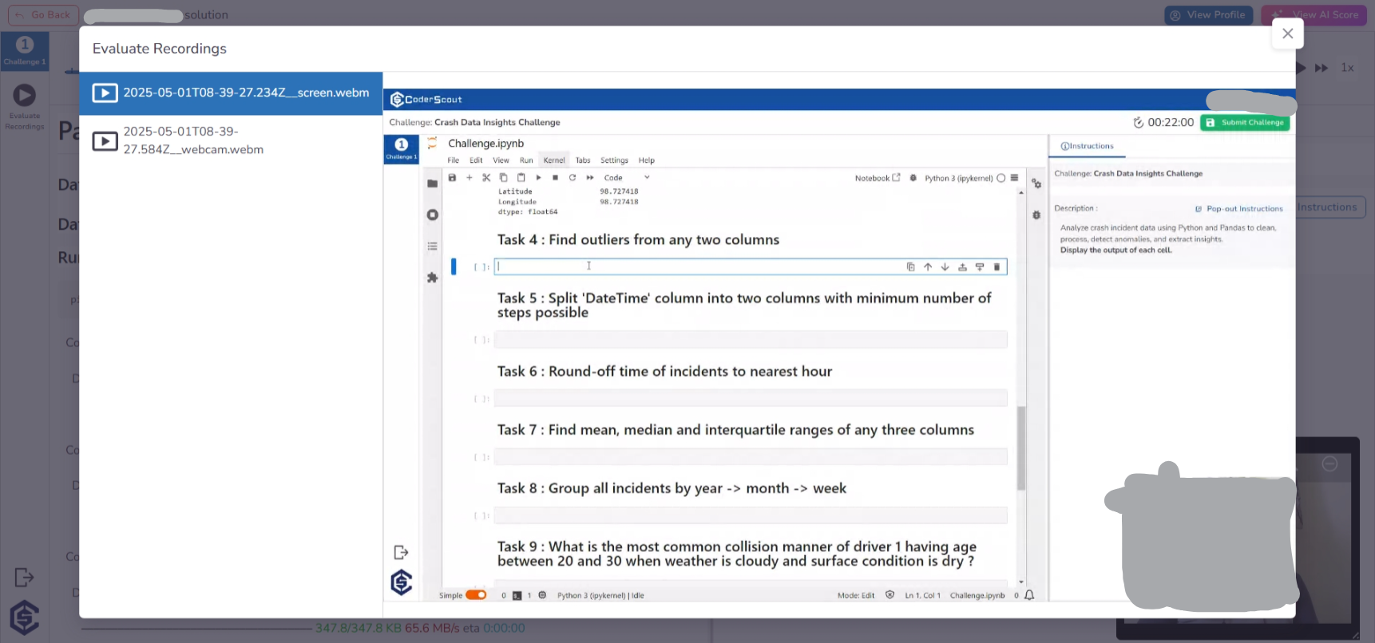
Task: Open the Tabs menu
Action: point(583,160)
